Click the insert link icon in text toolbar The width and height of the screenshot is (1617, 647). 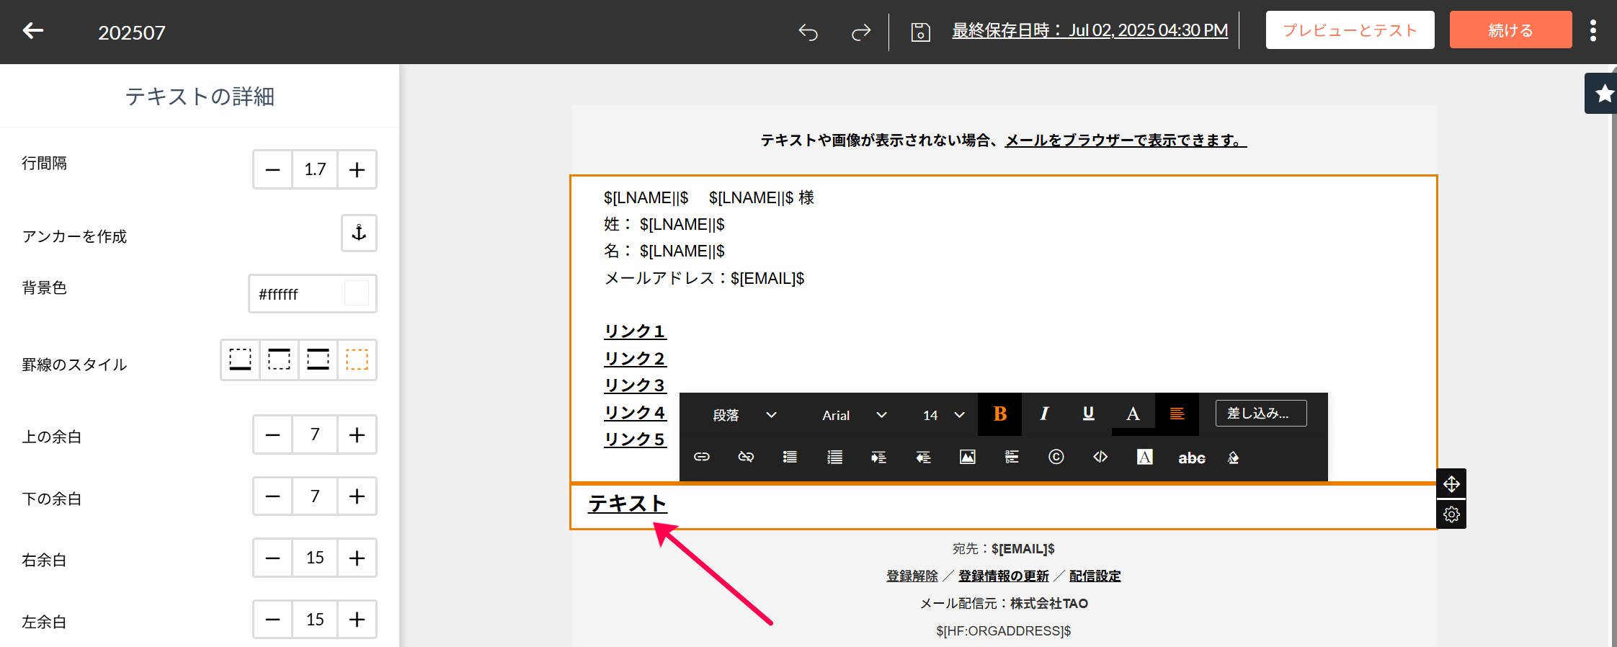[x=701, y=458]
